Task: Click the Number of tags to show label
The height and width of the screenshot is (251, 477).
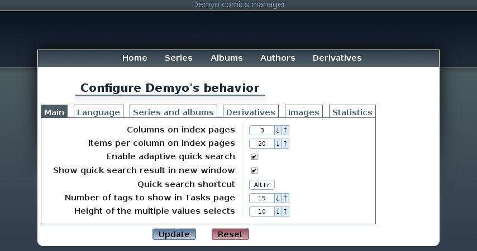Action: (150, 198)
